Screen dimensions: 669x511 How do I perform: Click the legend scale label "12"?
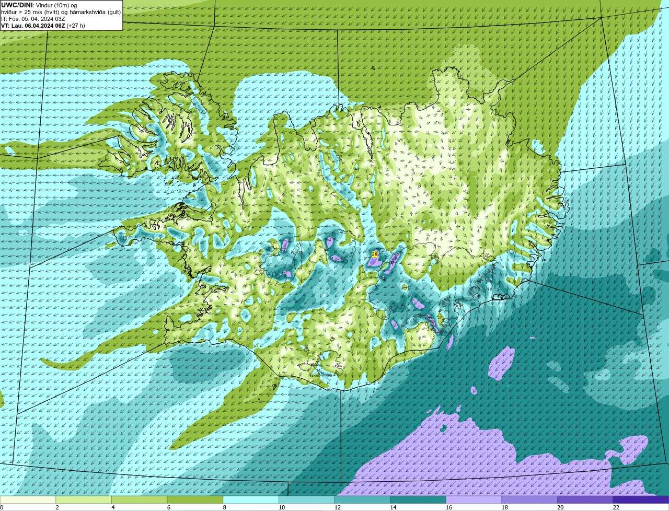(337, 507)
